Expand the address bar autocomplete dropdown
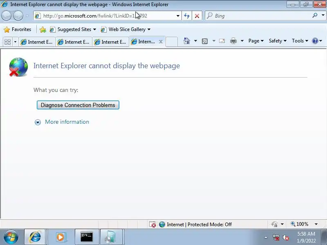 pyautogui.click(x=178, y=16)
